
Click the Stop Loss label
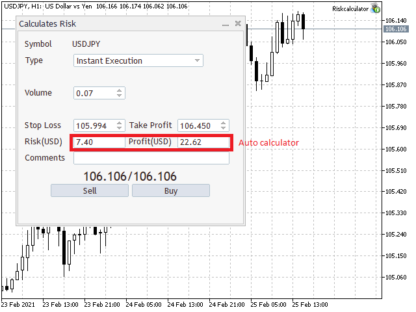coord(43,125)
